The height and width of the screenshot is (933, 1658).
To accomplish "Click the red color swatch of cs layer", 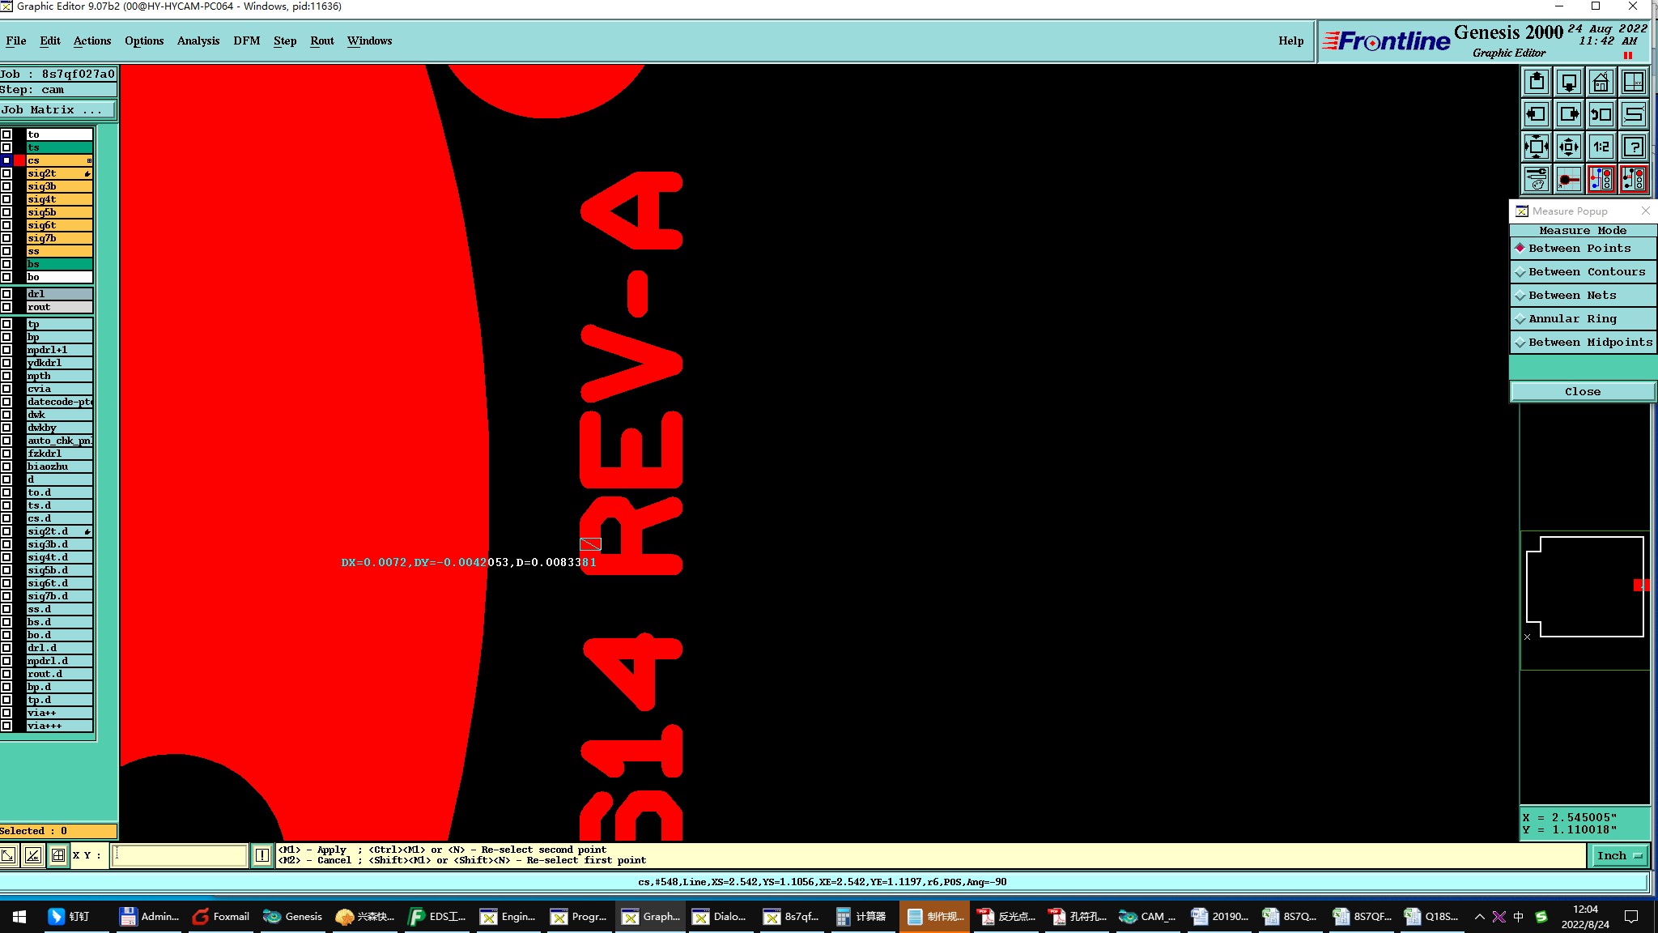I will [x=19, y=160].
